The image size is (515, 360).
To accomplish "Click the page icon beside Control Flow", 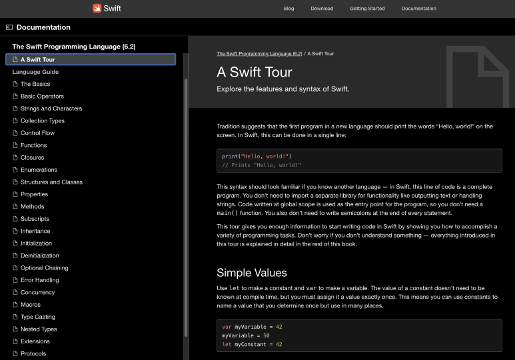I will (15, 133).
